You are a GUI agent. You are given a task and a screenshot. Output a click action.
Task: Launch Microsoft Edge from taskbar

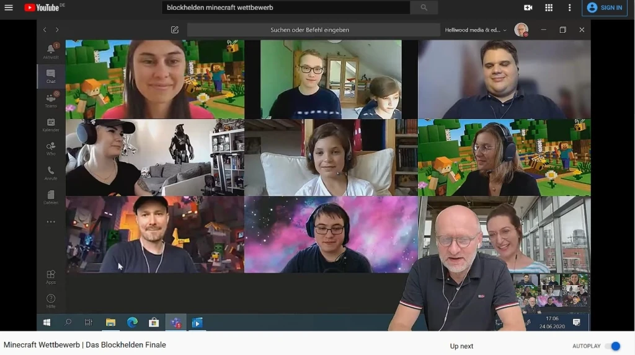pyautogui.click(x=132, y=322)
